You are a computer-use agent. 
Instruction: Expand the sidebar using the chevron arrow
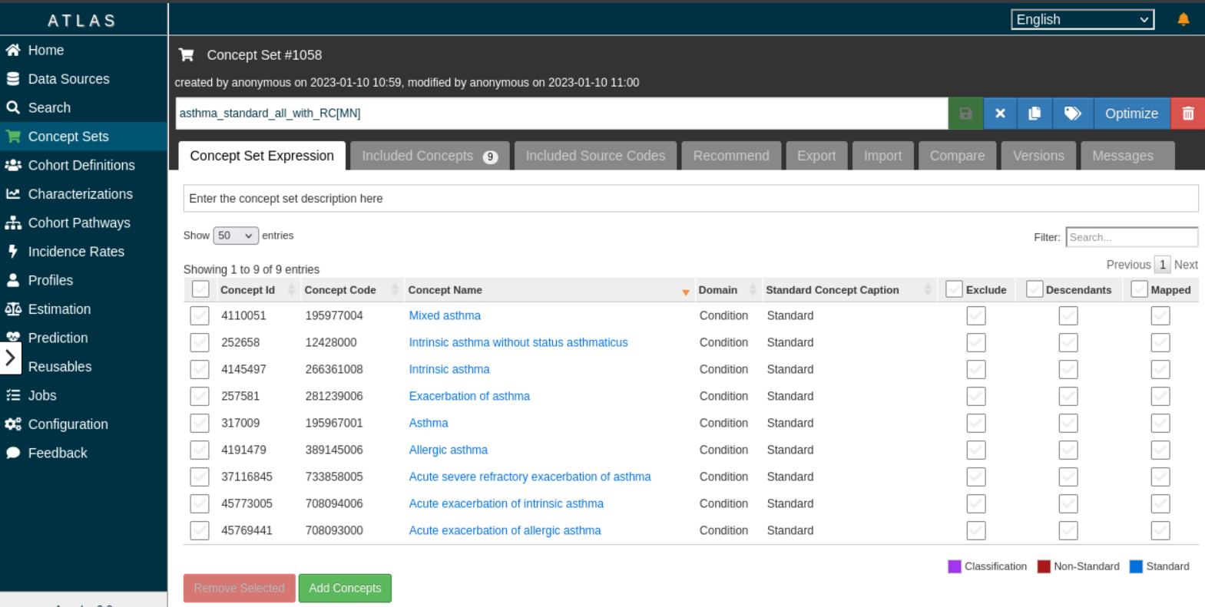point(10,358)
